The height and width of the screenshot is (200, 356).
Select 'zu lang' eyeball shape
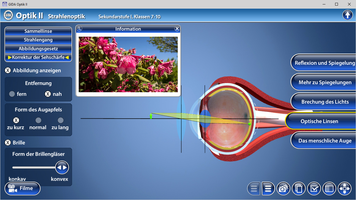(x=60, y=120)
